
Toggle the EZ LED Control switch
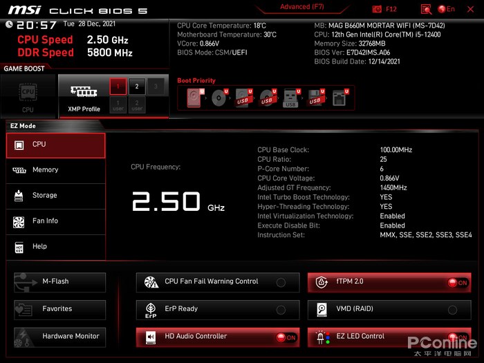pyautogui.click(x=458, y=337)
